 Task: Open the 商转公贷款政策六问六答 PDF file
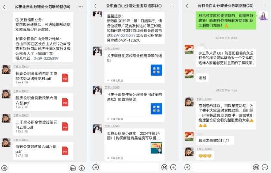(43, 151)
